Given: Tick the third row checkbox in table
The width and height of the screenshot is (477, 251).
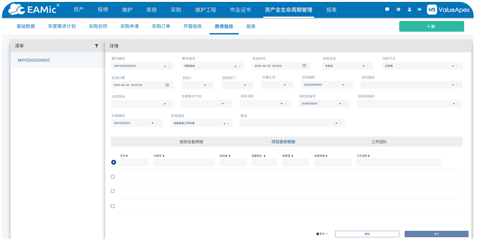Looking at the screenshot, I should click(x=113, y=206).
